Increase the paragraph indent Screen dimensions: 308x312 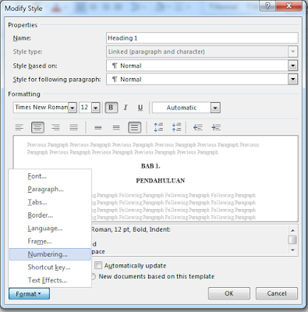[x=216, y=127]
